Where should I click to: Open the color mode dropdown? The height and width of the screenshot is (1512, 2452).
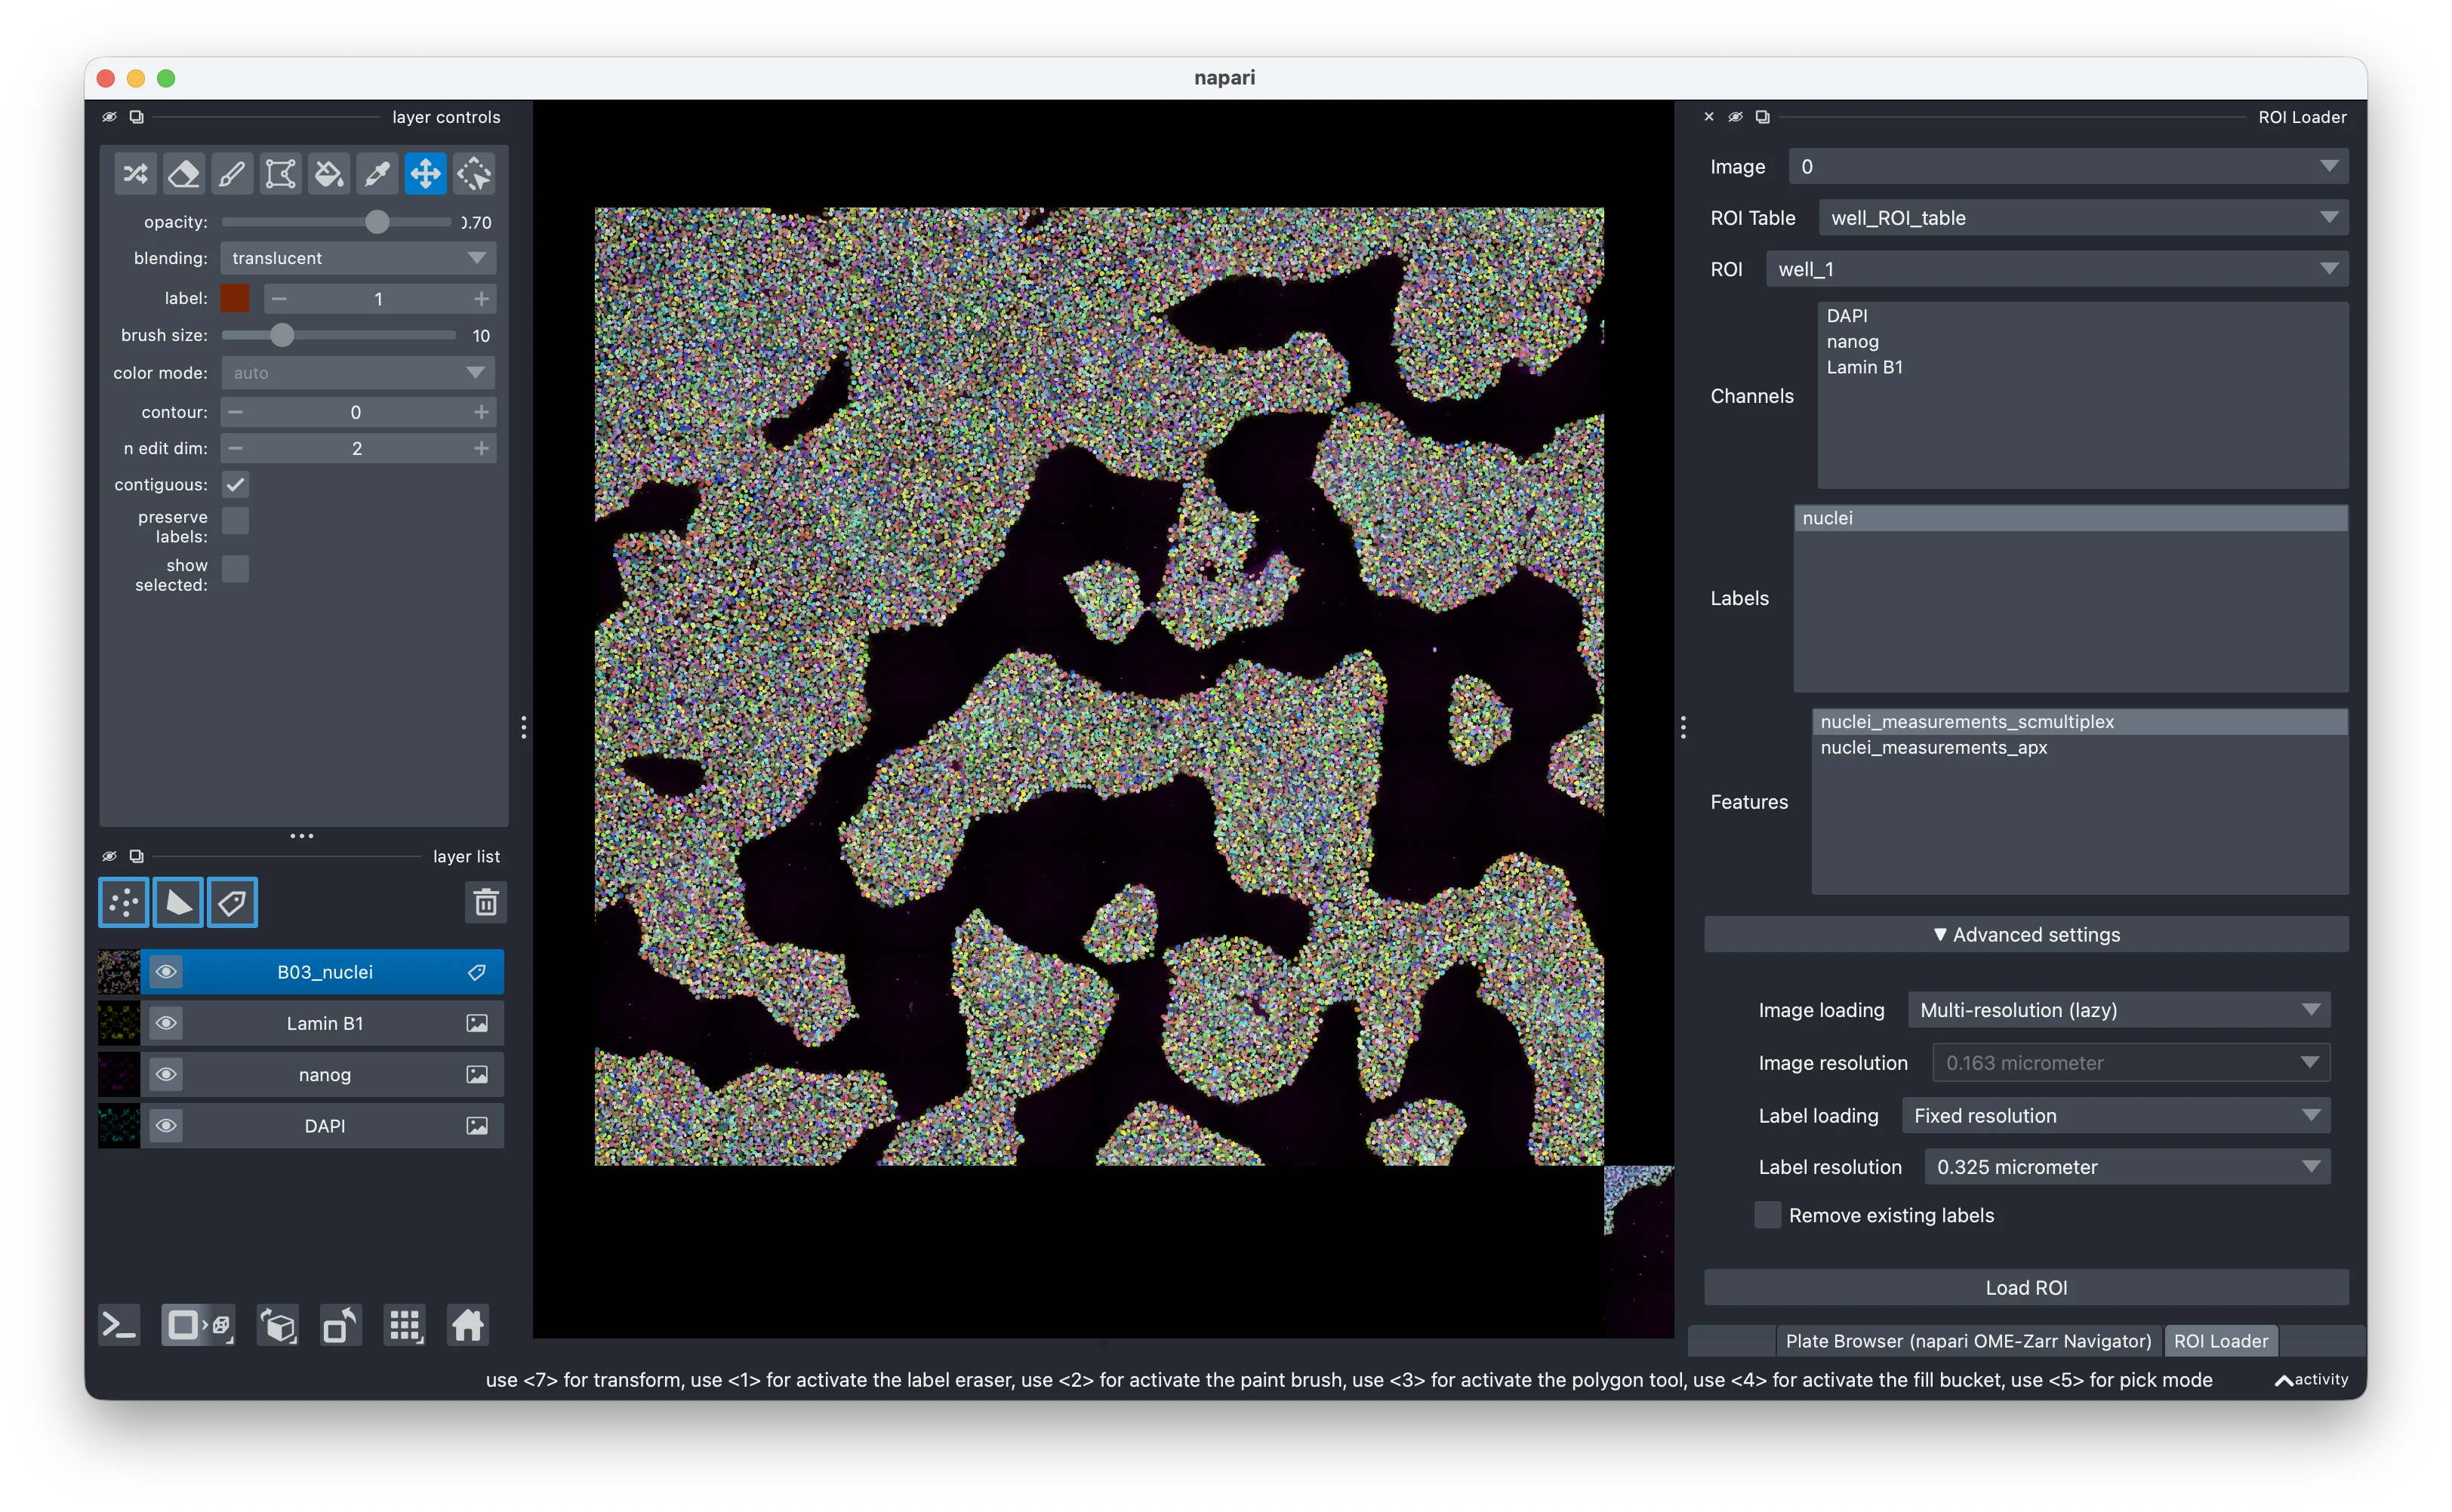(357, 373)
